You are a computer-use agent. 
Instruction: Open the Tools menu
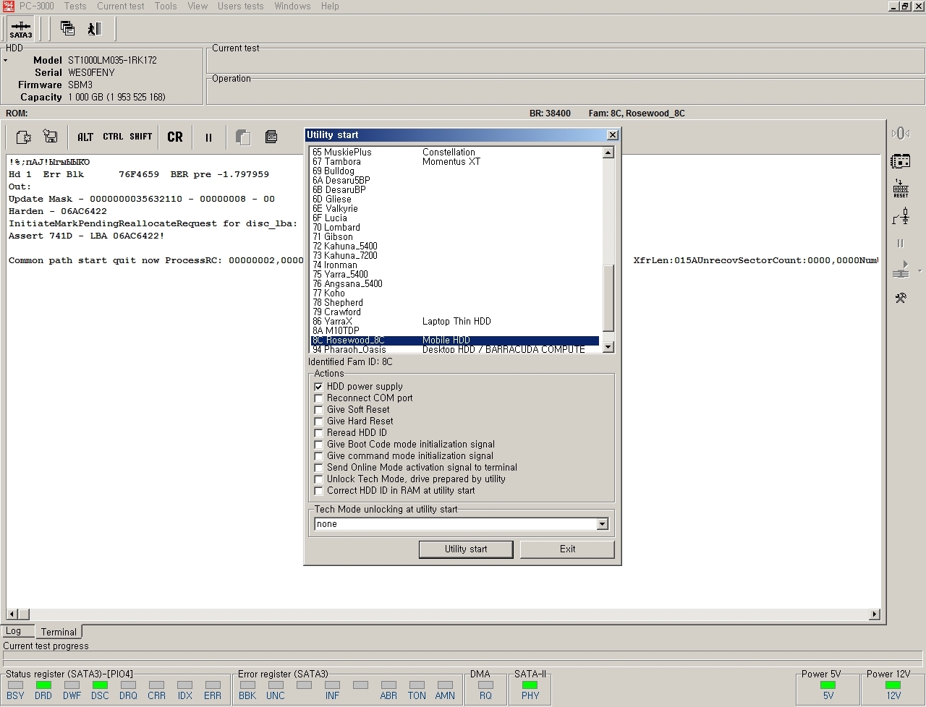click(x=166, y=6)
